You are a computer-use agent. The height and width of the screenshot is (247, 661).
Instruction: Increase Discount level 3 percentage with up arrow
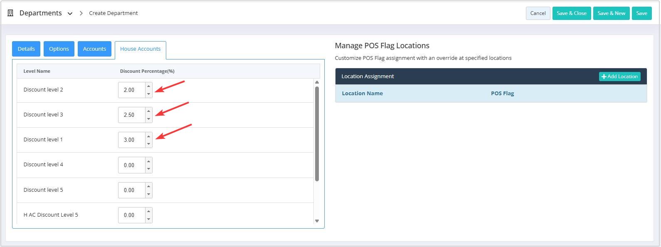click(148, 111)
